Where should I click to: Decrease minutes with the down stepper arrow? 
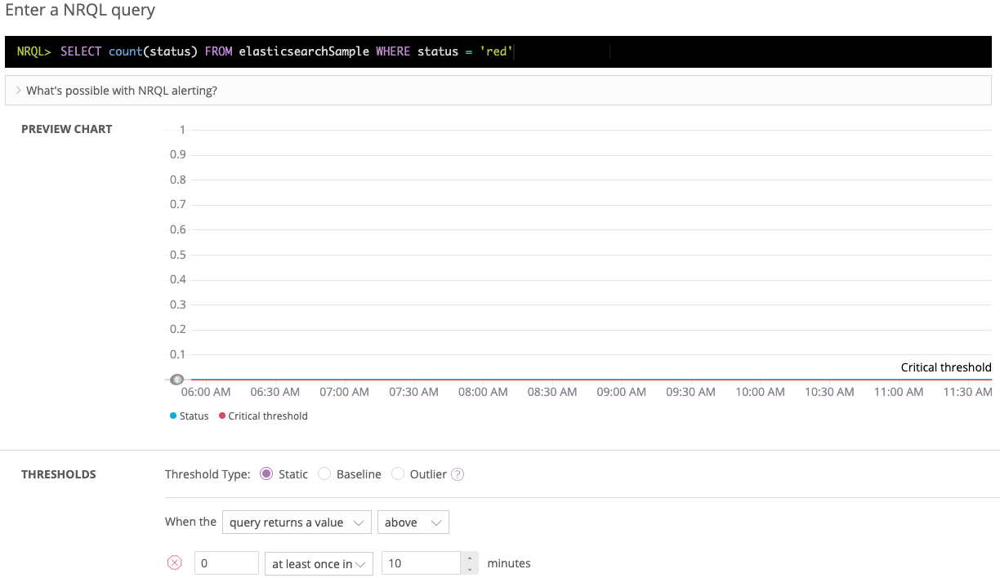point(469,568)
